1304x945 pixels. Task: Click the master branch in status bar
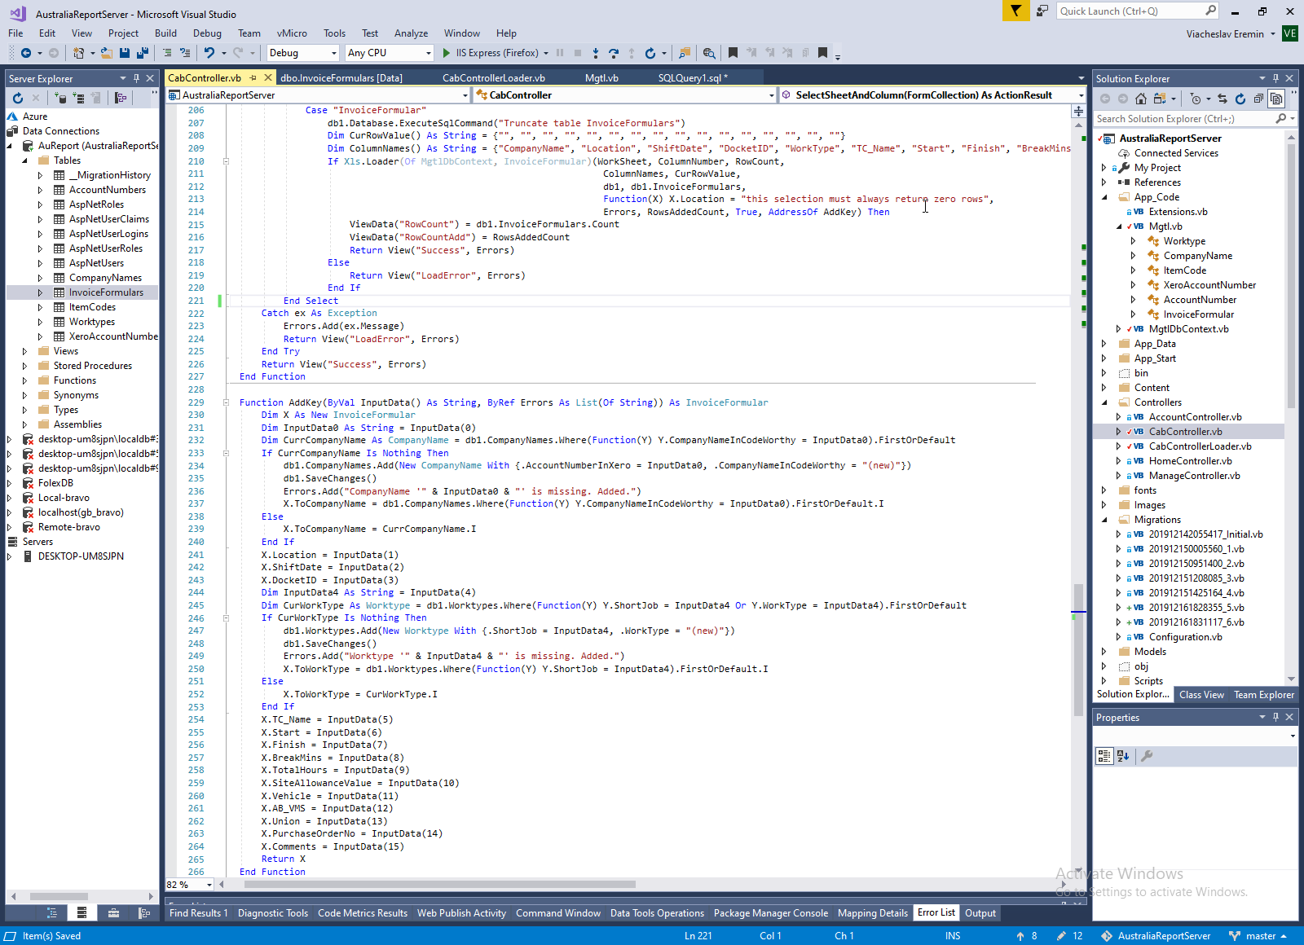1260,936
